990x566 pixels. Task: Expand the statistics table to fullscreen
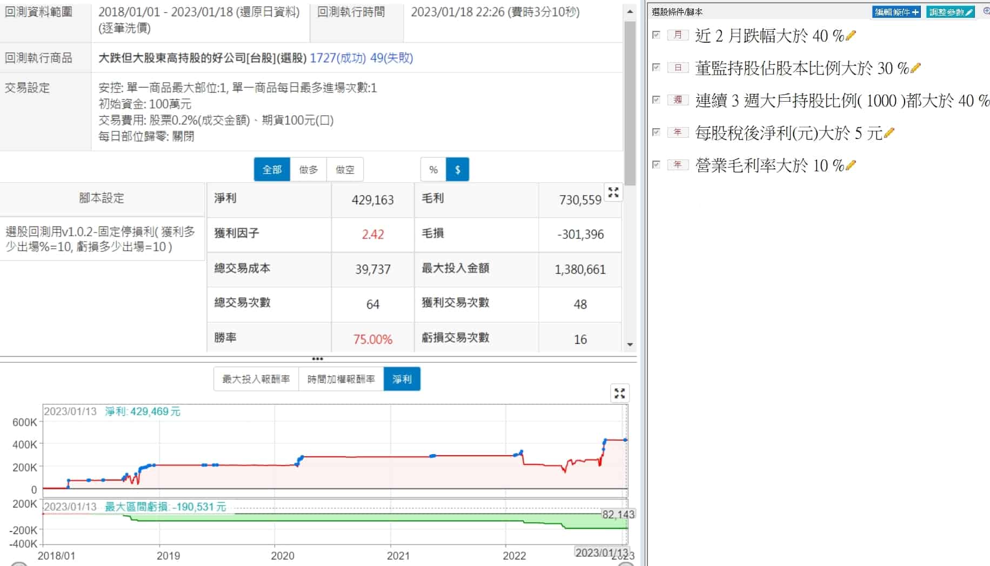[x=613, y=192]
